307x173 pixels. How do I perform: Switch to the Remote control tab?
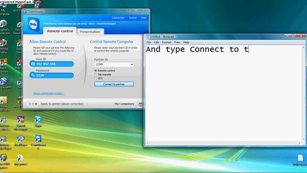60,31
